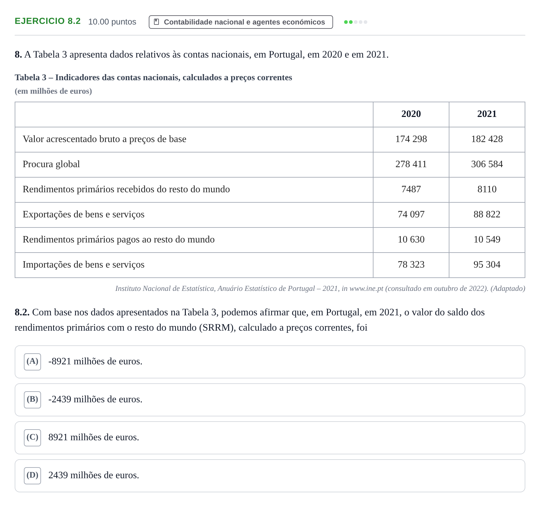The image size is (540, 507).
Task: Click the value 88 822
Action: 487,214
